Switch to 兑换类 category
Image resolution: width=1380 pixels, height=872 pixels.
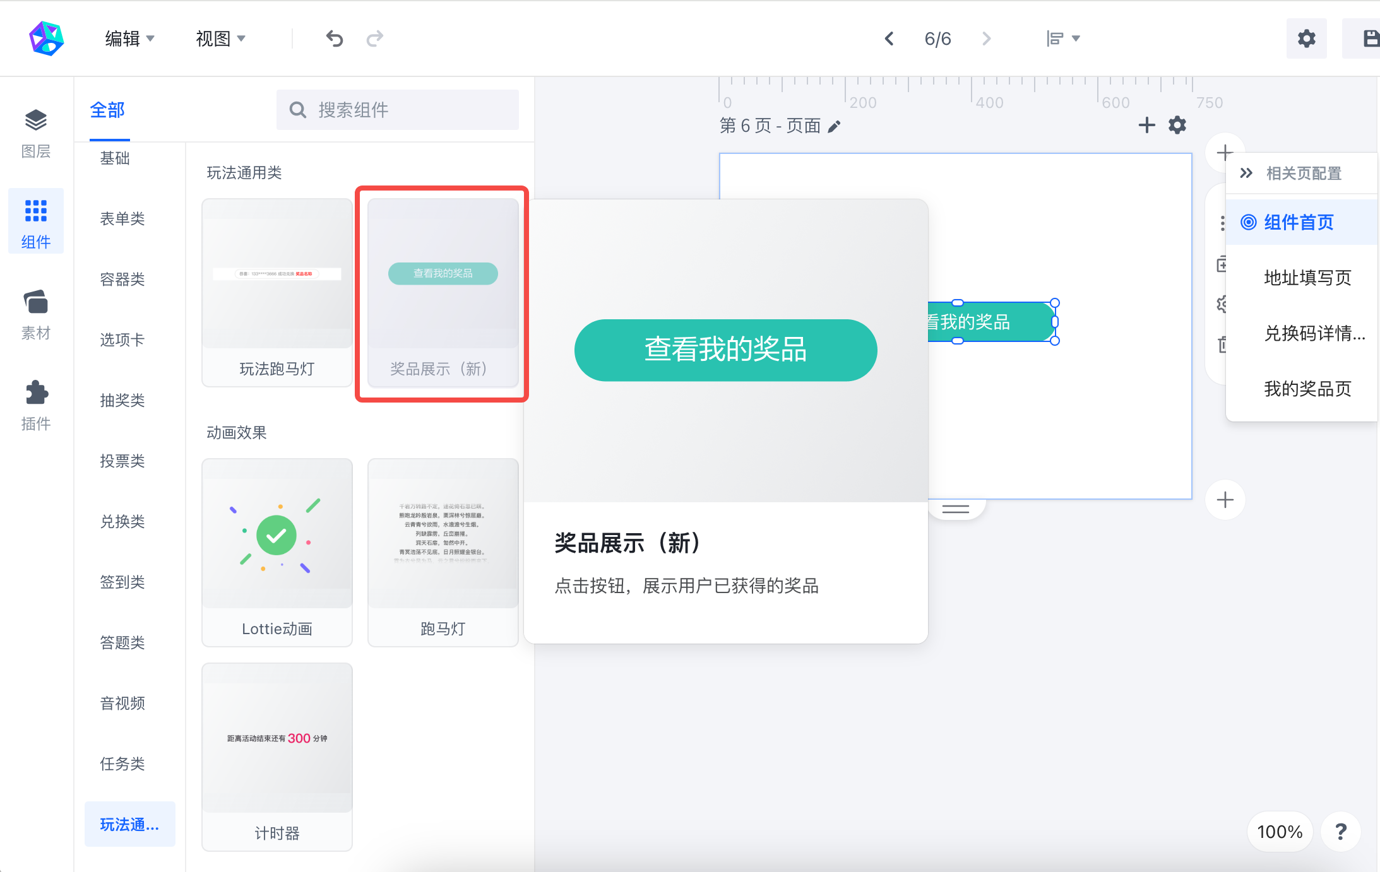[x=122, y=521]
